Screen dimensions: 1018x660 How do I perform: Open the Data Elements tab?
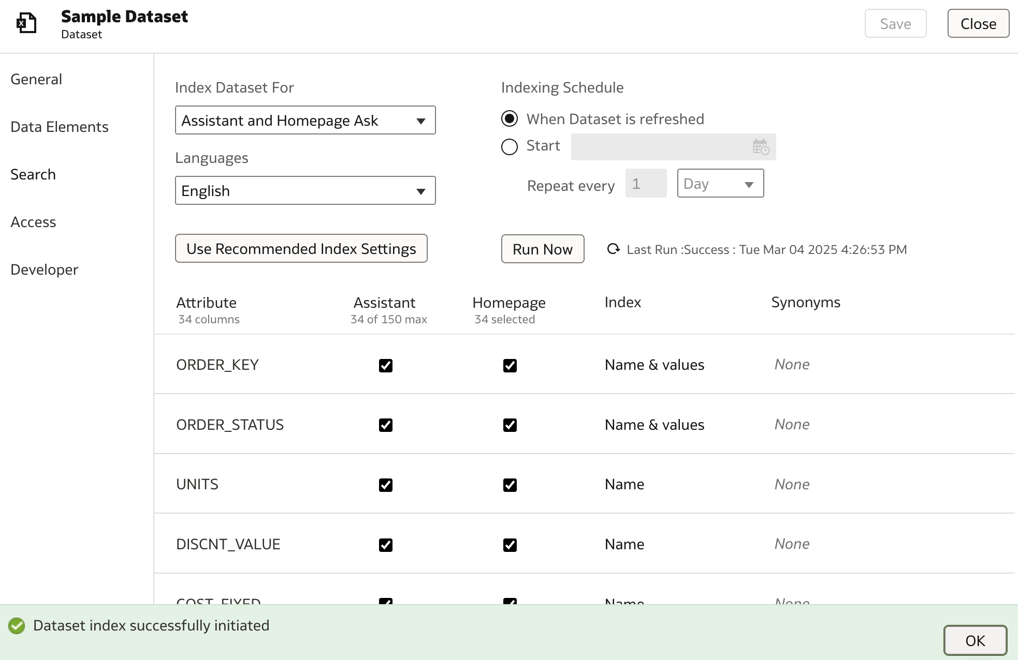[60, 127]
